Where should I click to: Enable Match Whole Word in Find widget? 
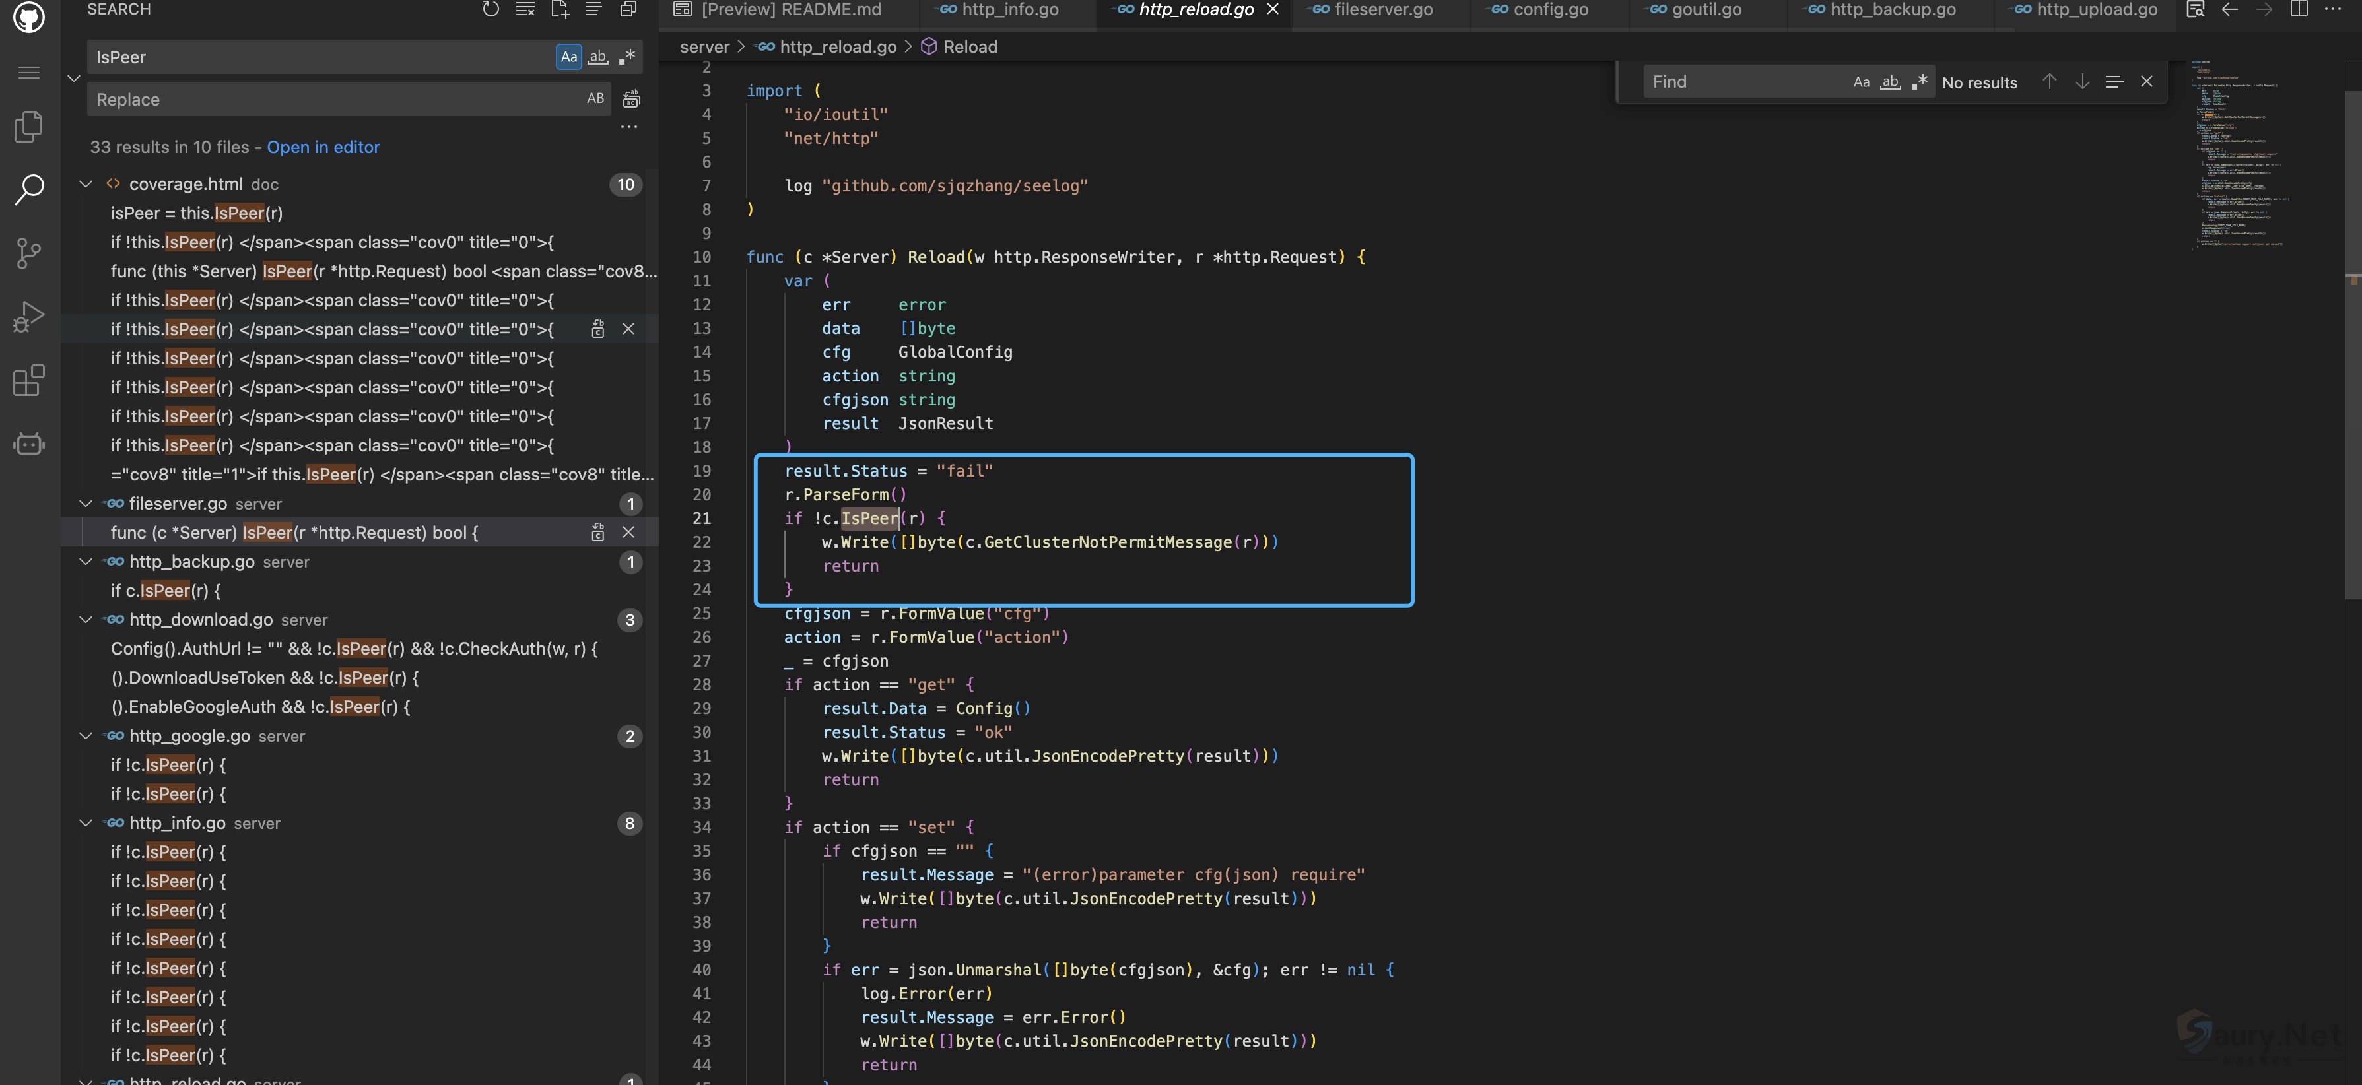[1890, 82]
